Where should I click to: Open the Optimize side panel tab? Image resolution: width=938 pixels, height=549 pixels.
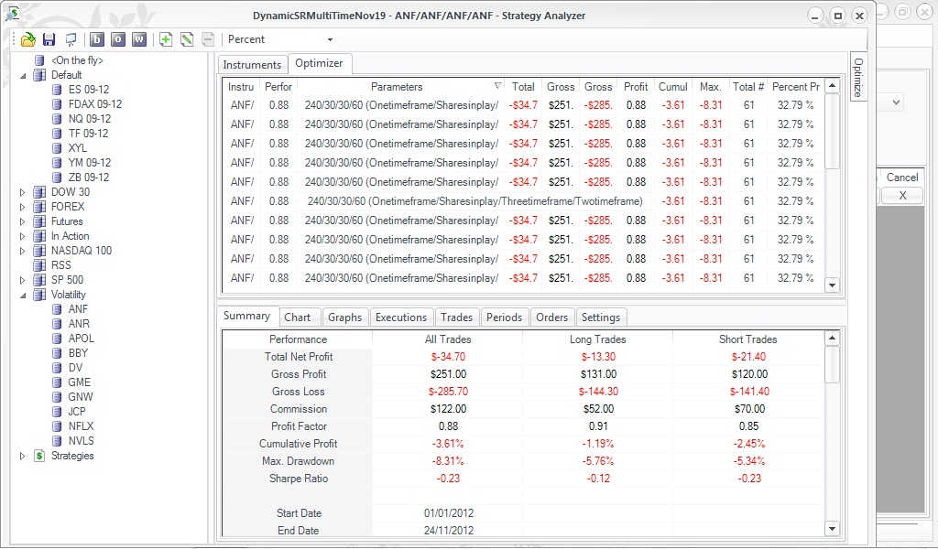coord(857,77)
